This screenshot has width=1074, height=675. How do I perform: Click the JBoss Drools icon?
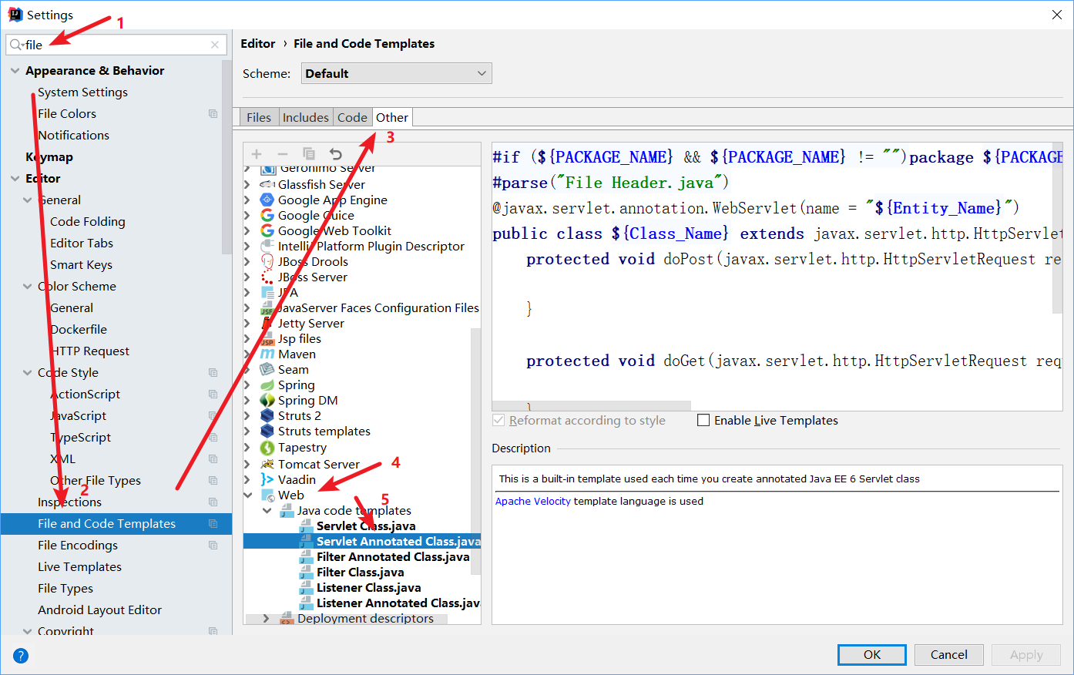click(x=267, y=261)
